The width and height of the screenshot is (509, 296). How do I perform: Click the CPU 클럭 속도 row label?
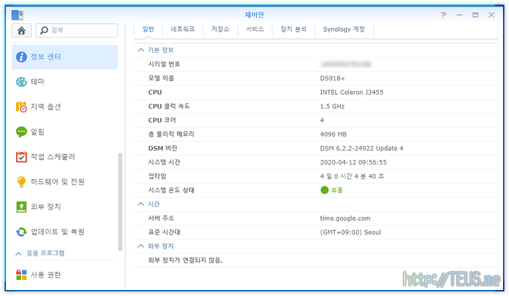(169, 106)
